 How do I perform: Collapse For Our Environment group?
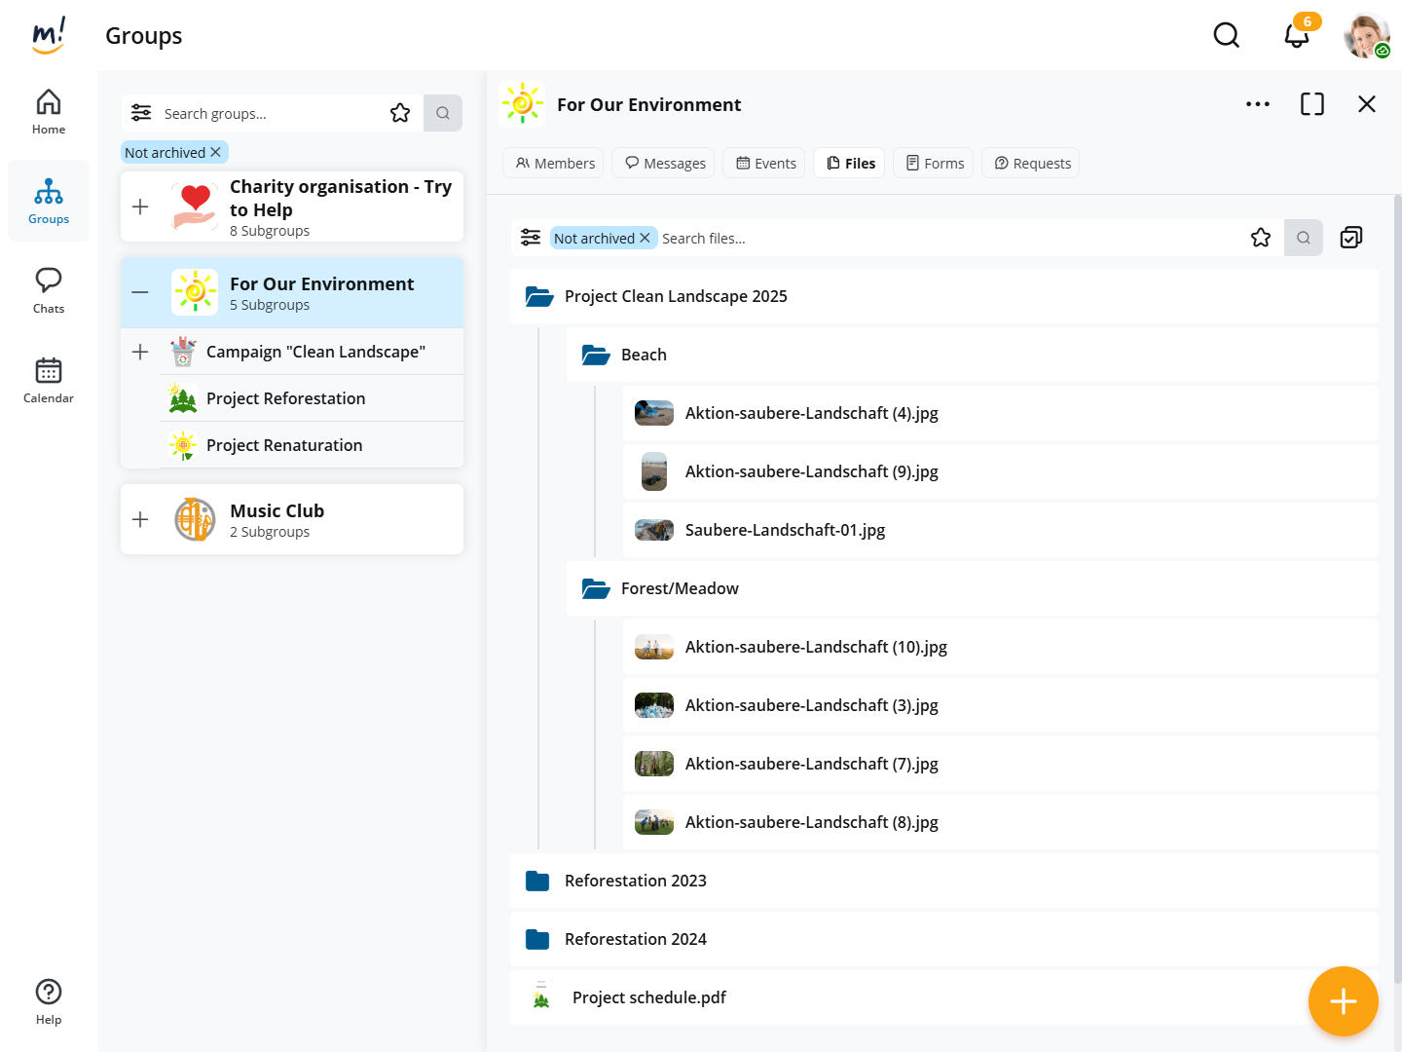pyautogui.click(x=140, y=292)
